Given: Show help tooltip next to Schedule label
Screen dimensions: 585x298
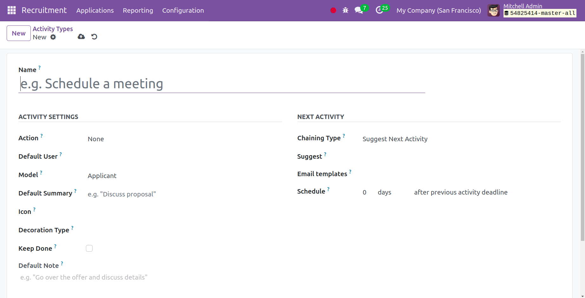Looking at the screenshot, I should (x=328, y=189).
